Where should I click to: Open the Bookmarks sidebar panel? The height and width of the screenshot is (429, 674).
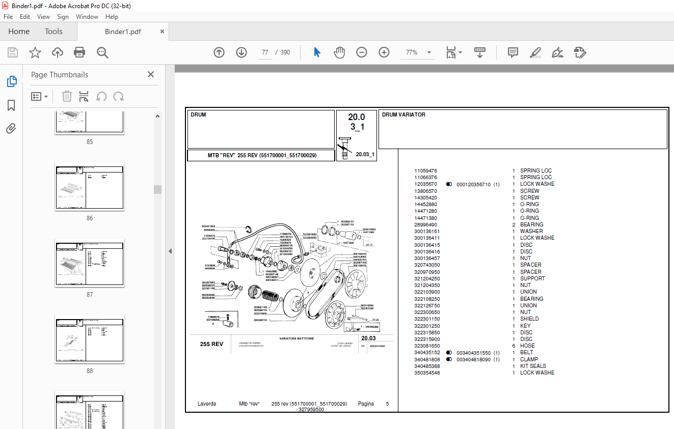click(x=11, y=105)
